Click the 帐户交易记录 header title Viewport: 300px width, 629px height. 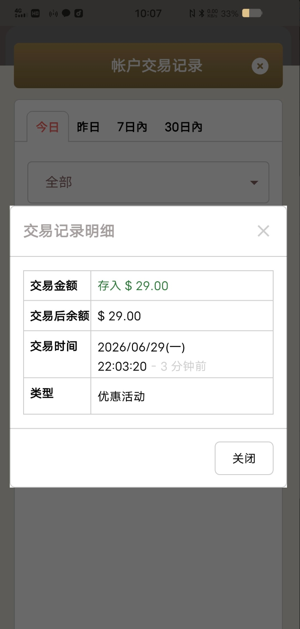click(x=157, y=66)
